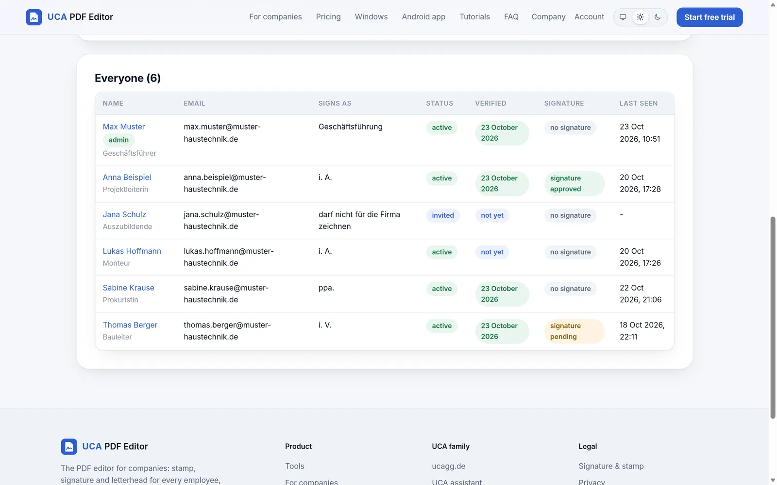Click the email max.muster@muster-haustechnik.de

pos(222,133)
